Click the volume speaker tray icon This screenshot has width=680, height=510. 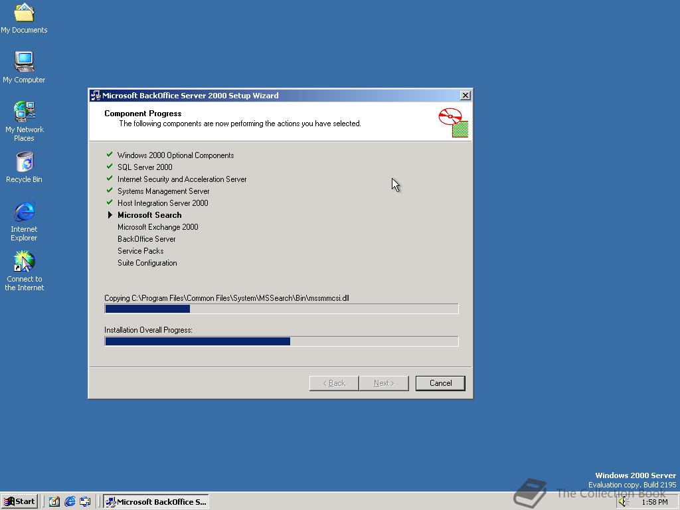[623, 502]
